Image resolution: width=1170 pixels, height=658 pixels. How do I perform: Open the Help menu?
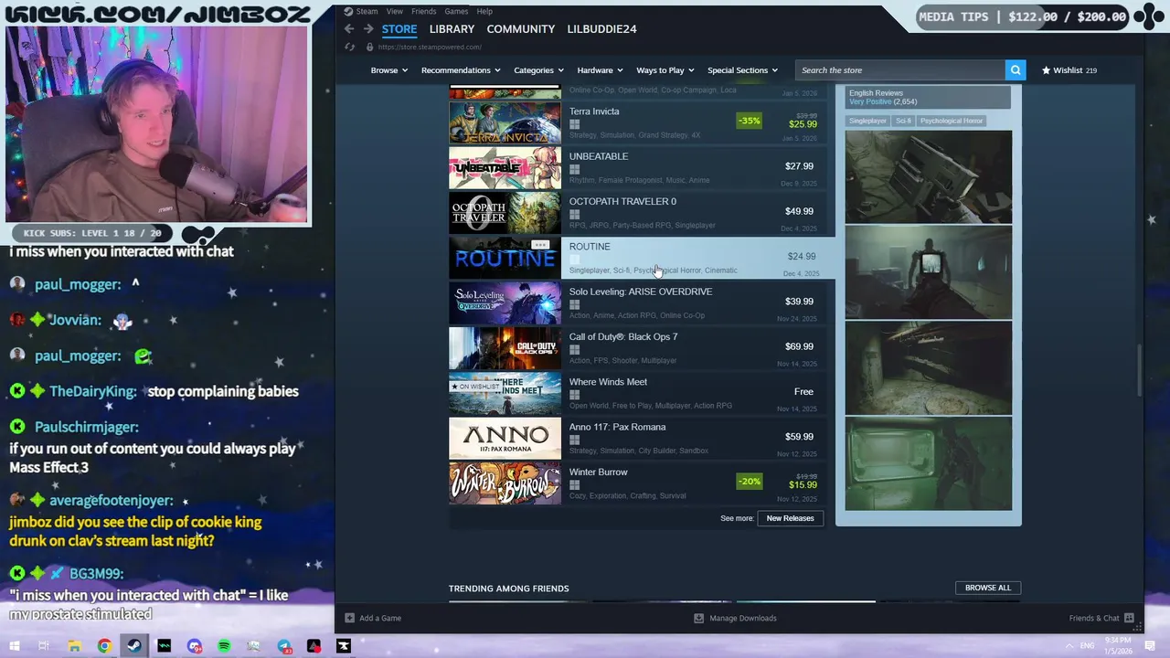(484, 11)
